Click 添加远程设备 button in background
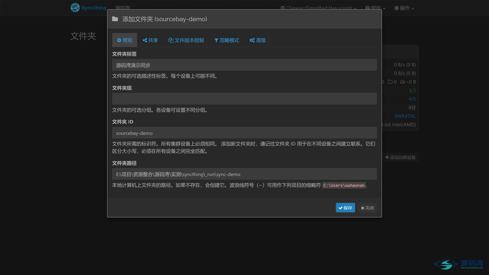489x275 pixels. click(400, 157)
